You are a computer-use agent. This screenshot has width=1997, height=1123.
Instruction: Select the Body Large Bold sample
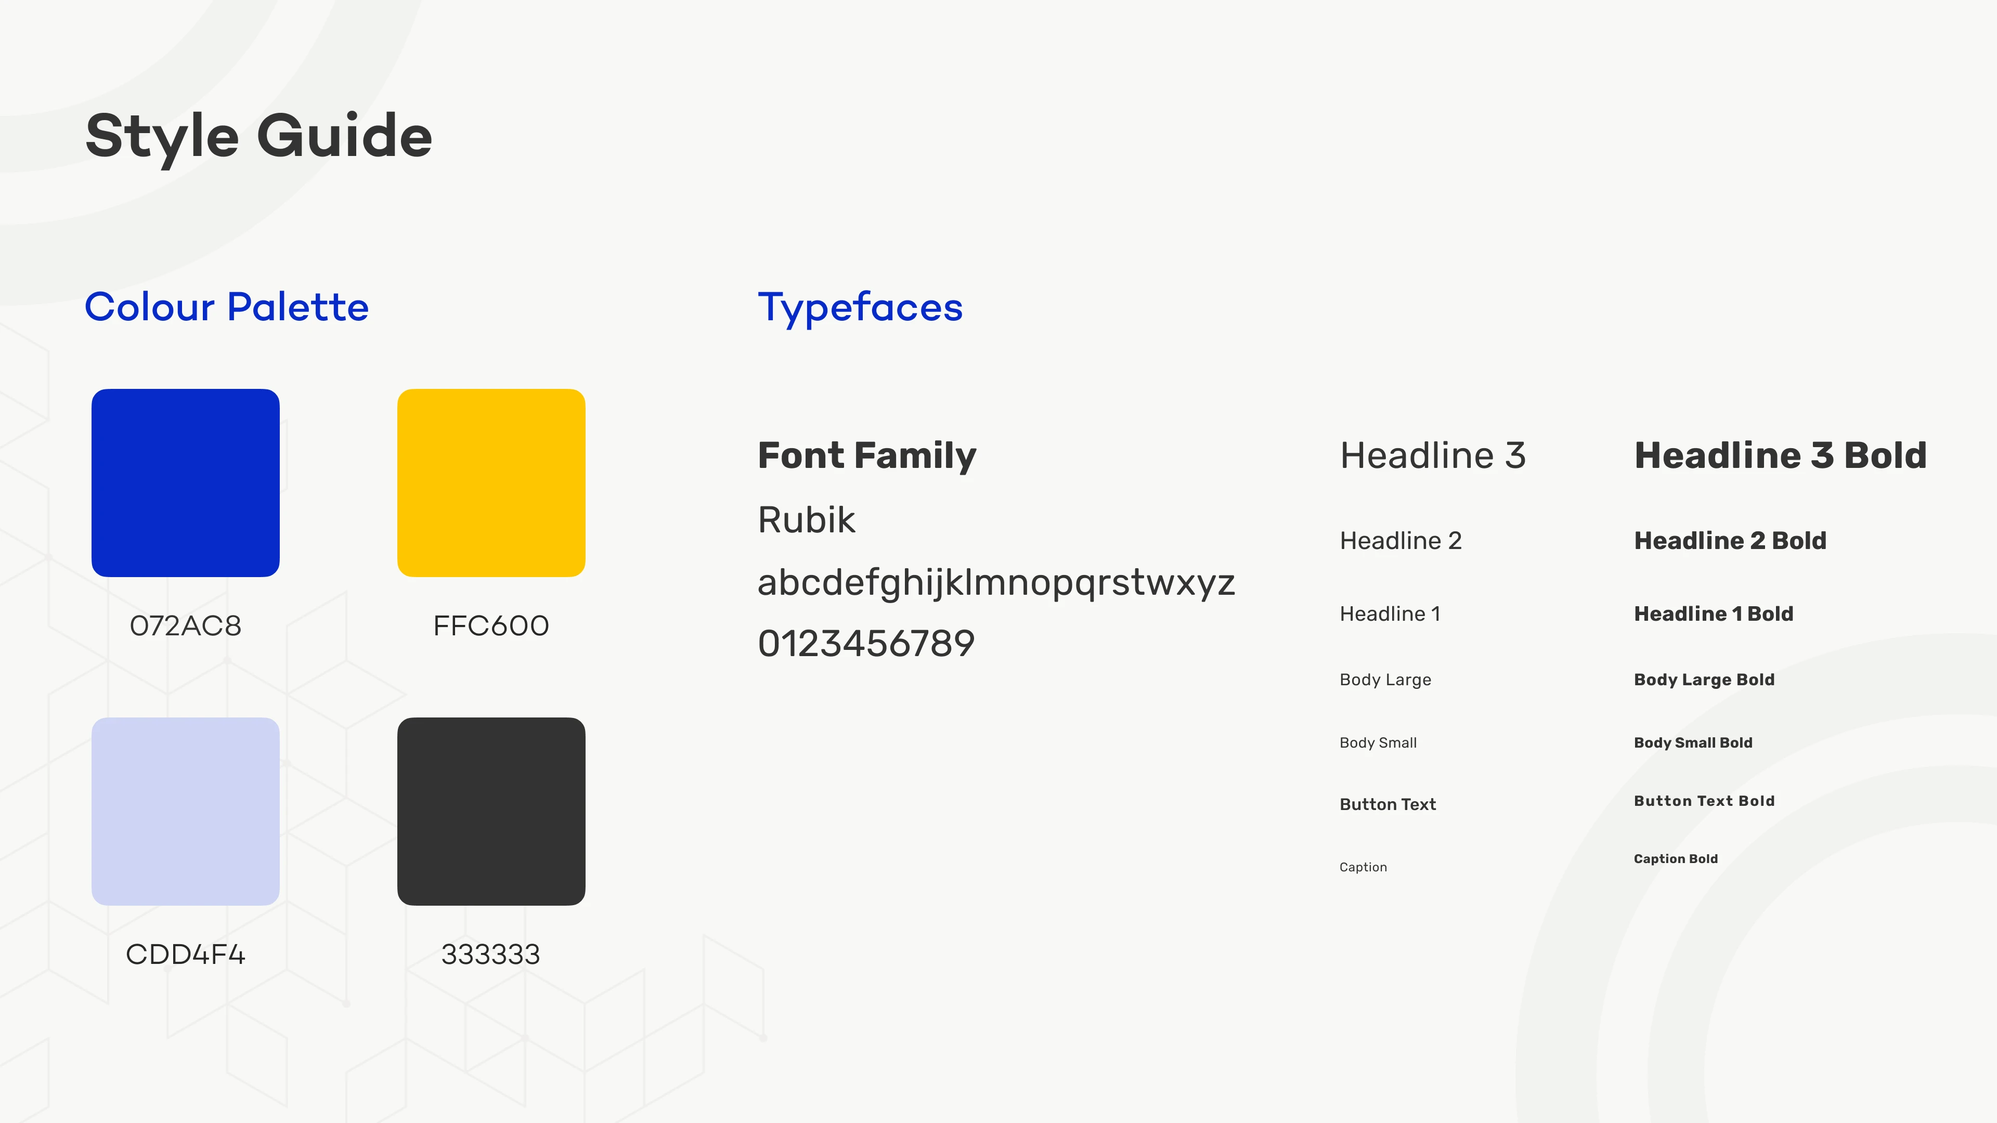pos(1703,680)
